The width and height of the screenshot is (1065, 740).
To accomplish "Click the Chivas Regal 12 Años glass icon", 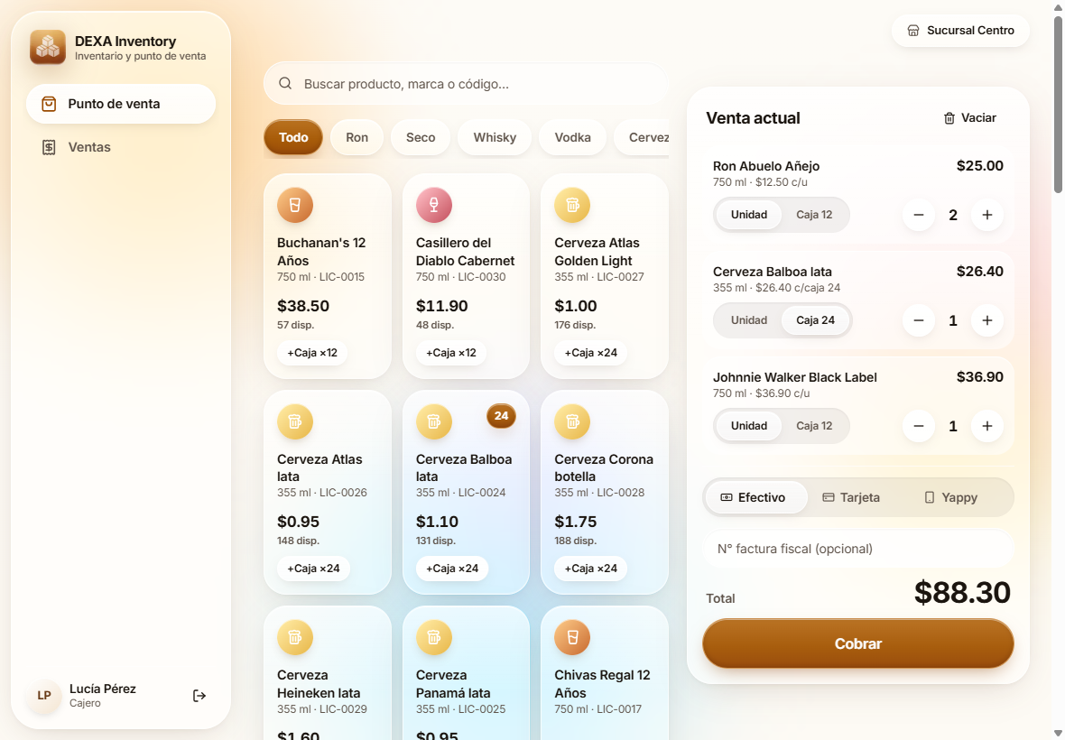I will click(x=572, y=637).
